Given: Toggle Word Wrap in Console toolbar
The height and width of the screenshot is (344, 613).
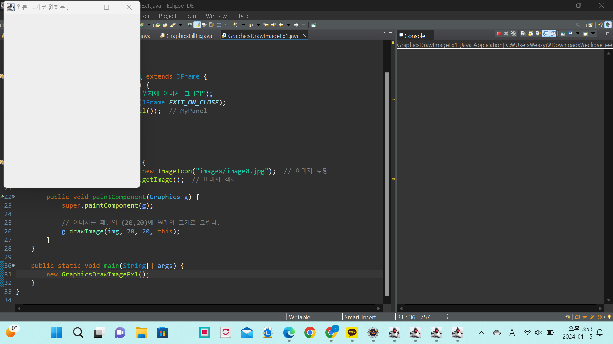Looking at the screenshot, I should pyautogui.click(x=538, y=33).
